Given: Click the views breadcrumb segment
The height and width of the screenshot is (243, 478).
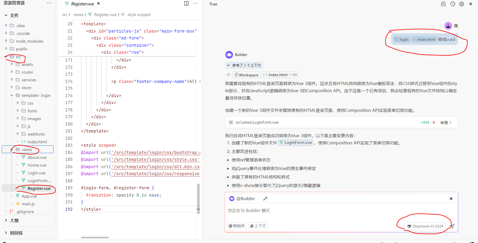Looking at the screenshot, I should tap(78, 15).
